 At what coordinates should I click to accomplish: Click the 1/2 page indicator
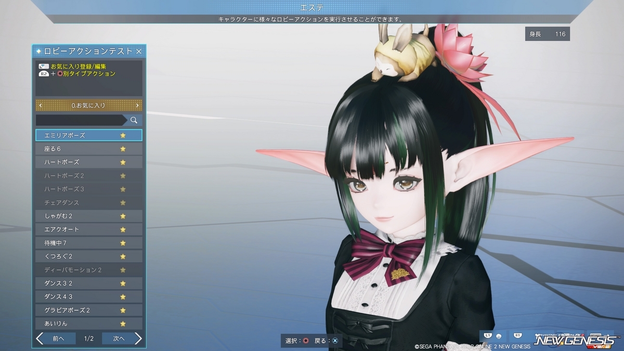[89, 339]
